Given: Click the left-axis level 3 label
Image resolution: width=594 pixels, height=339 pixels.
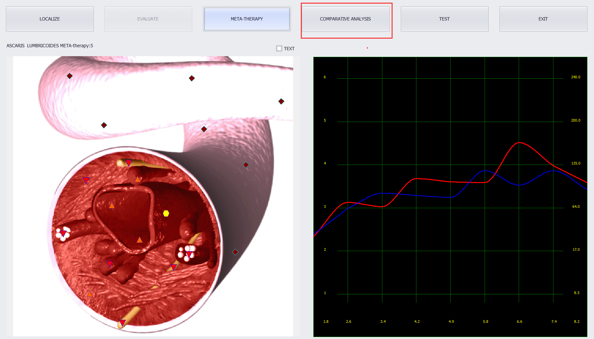Looking at the screenshot, I should [325, 207].
